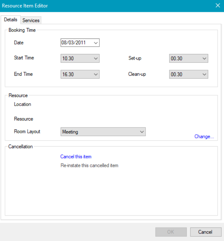224x241 pixels.
Task: Expand the Room Layout Meeting dropdown
Action: click(103, 132)
